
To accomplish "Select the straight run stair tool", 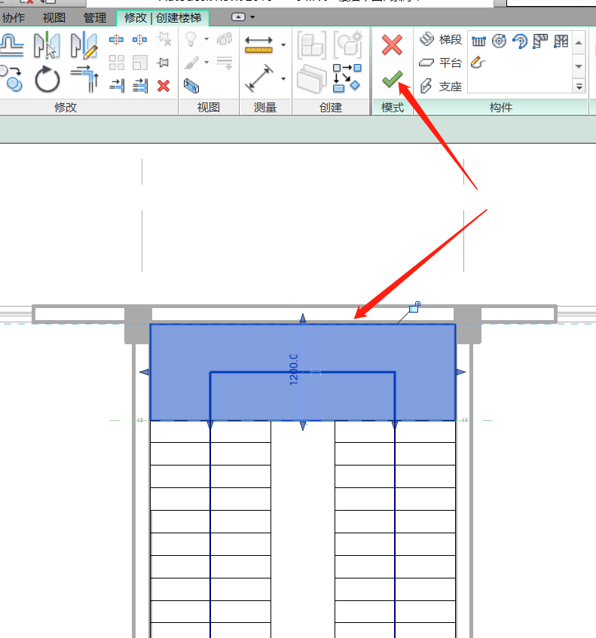I will (478, 41).
